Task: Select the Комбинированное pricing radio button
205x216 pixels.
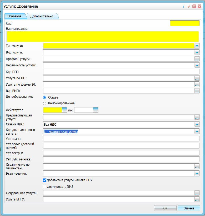Action: click(44, 103)
